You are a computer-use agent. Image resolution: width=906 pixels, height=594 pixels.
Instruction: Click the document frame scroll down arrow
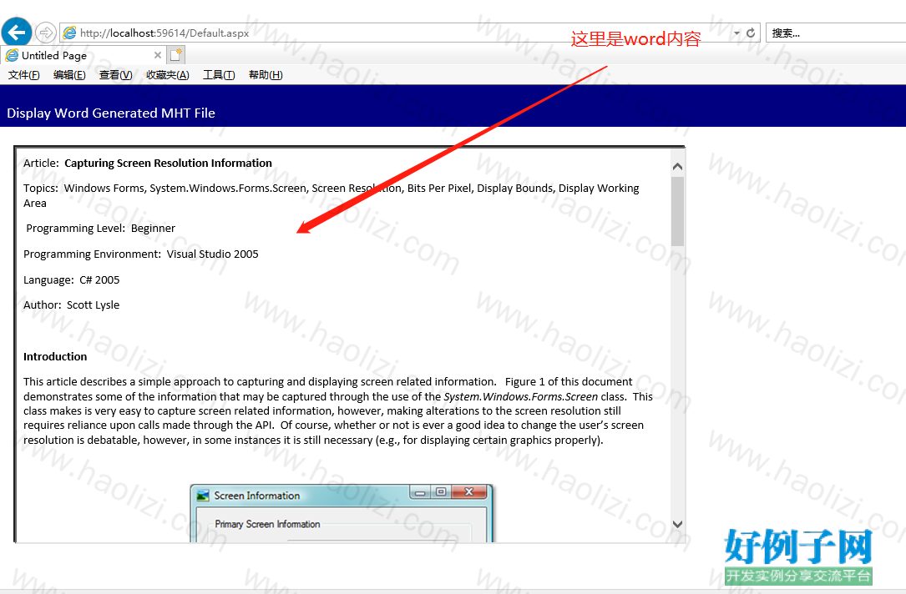(x=678, y=524)
